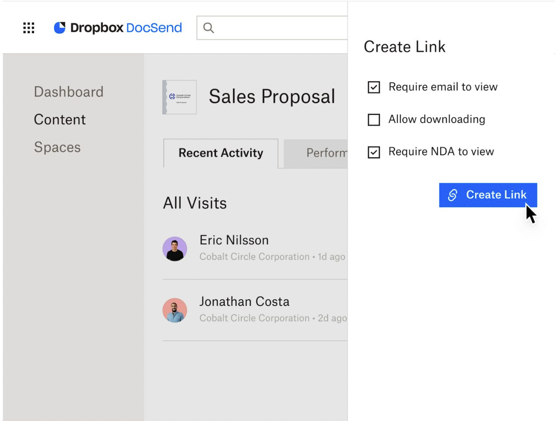Screen dimensions: 557x421
Task: Open Eric Nilsson's profile avatar
Action: click(x=174, y=248)
